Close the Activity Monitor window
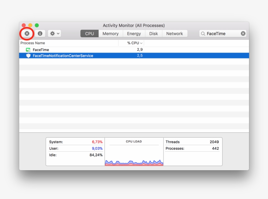Image resolution: width=268 pixels, height=199 pixels. click(x=24, y=25)
